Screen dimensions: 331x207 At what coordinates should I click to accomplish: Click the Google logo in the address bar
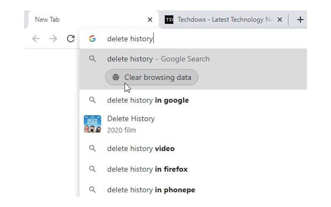[x=92, y=39]
